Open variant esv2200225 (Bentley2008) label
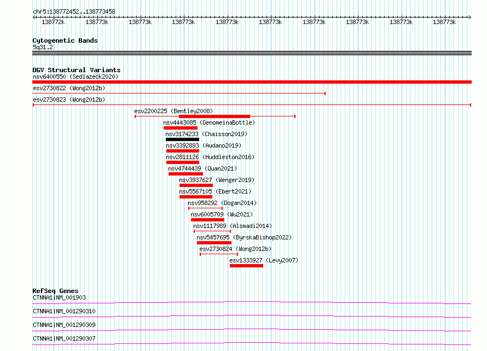The width and height of the screenshot is (487, 351). point(173,111)
